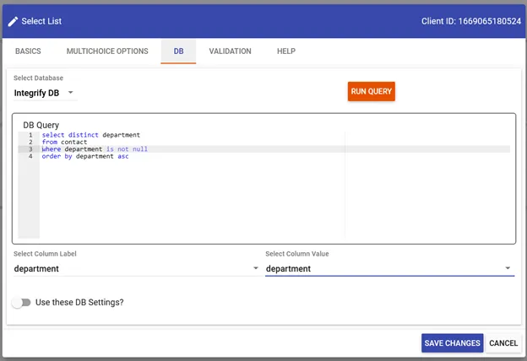The image size is (527, 361).
Task: Open the Select Column Label dropdown
Action: [x=135, y=269]
